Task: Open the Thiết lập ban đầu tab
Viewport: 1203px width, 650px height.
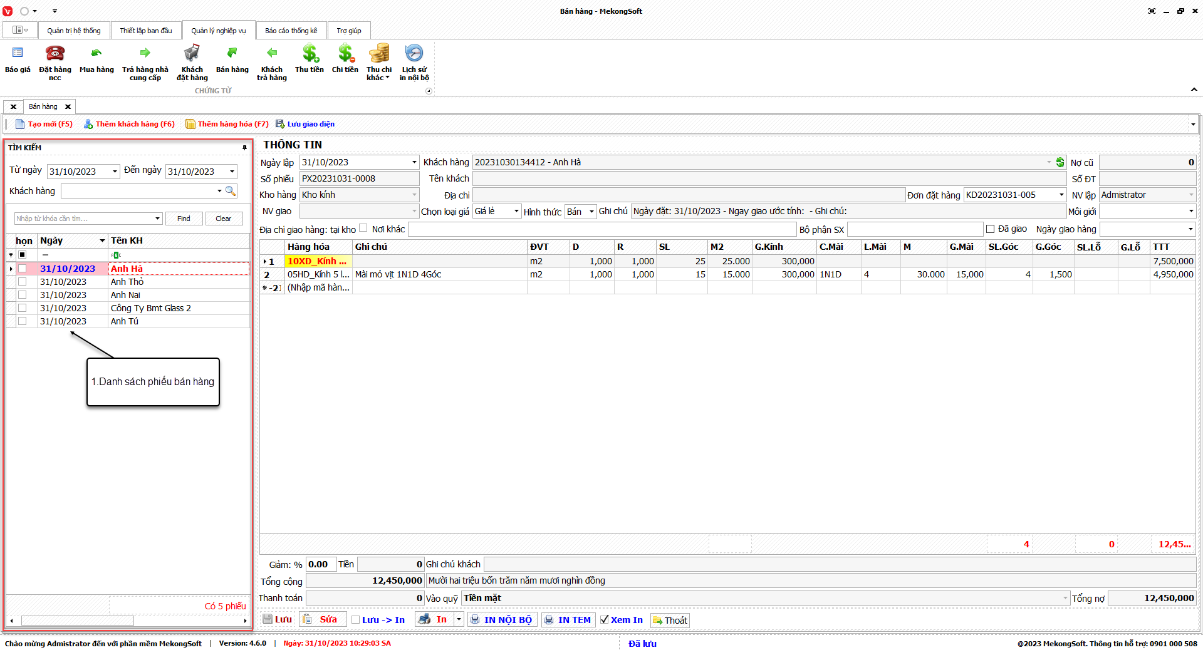Action: click(x=146, y=31)
